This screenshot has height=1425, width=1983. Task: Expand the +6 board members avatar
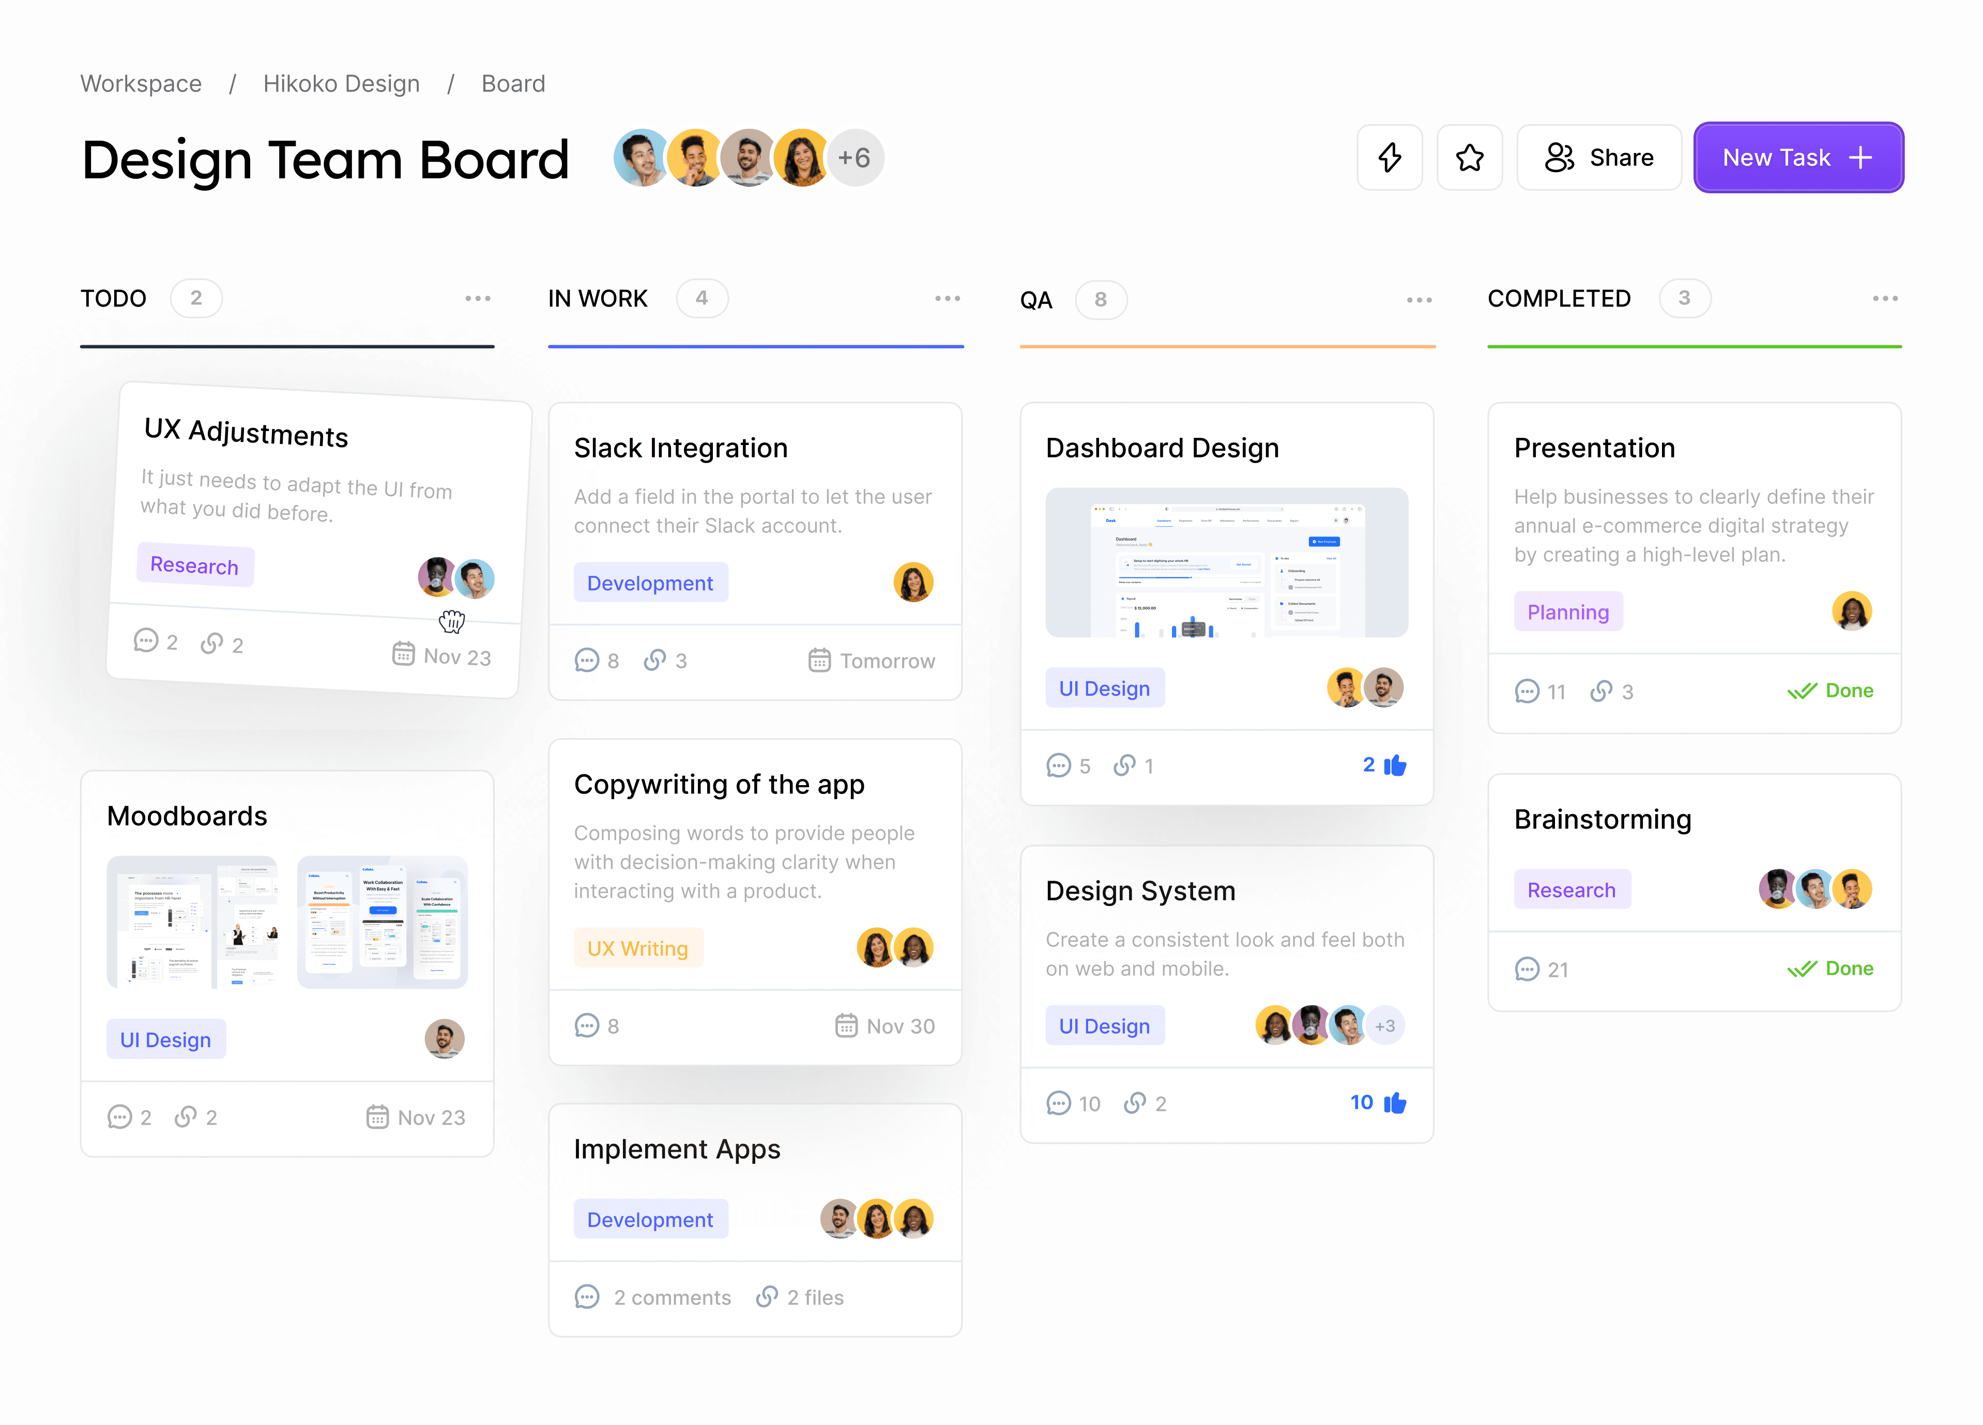(854, 158)
